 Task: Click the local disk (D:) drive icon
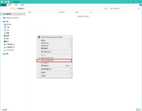point(5,47)
